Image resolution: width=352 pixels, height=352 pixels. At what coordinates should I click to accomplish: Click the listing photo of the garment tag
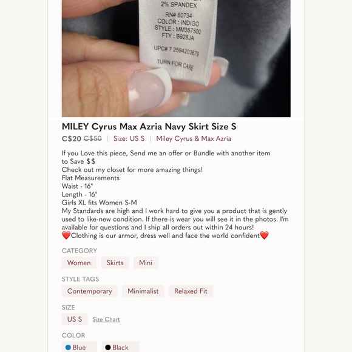pyautogui.click(x=176, y=58)
